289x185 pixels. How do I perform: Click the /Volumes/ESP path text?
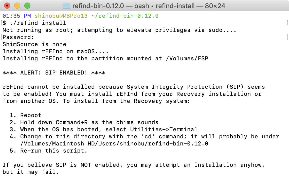point(187,59)
